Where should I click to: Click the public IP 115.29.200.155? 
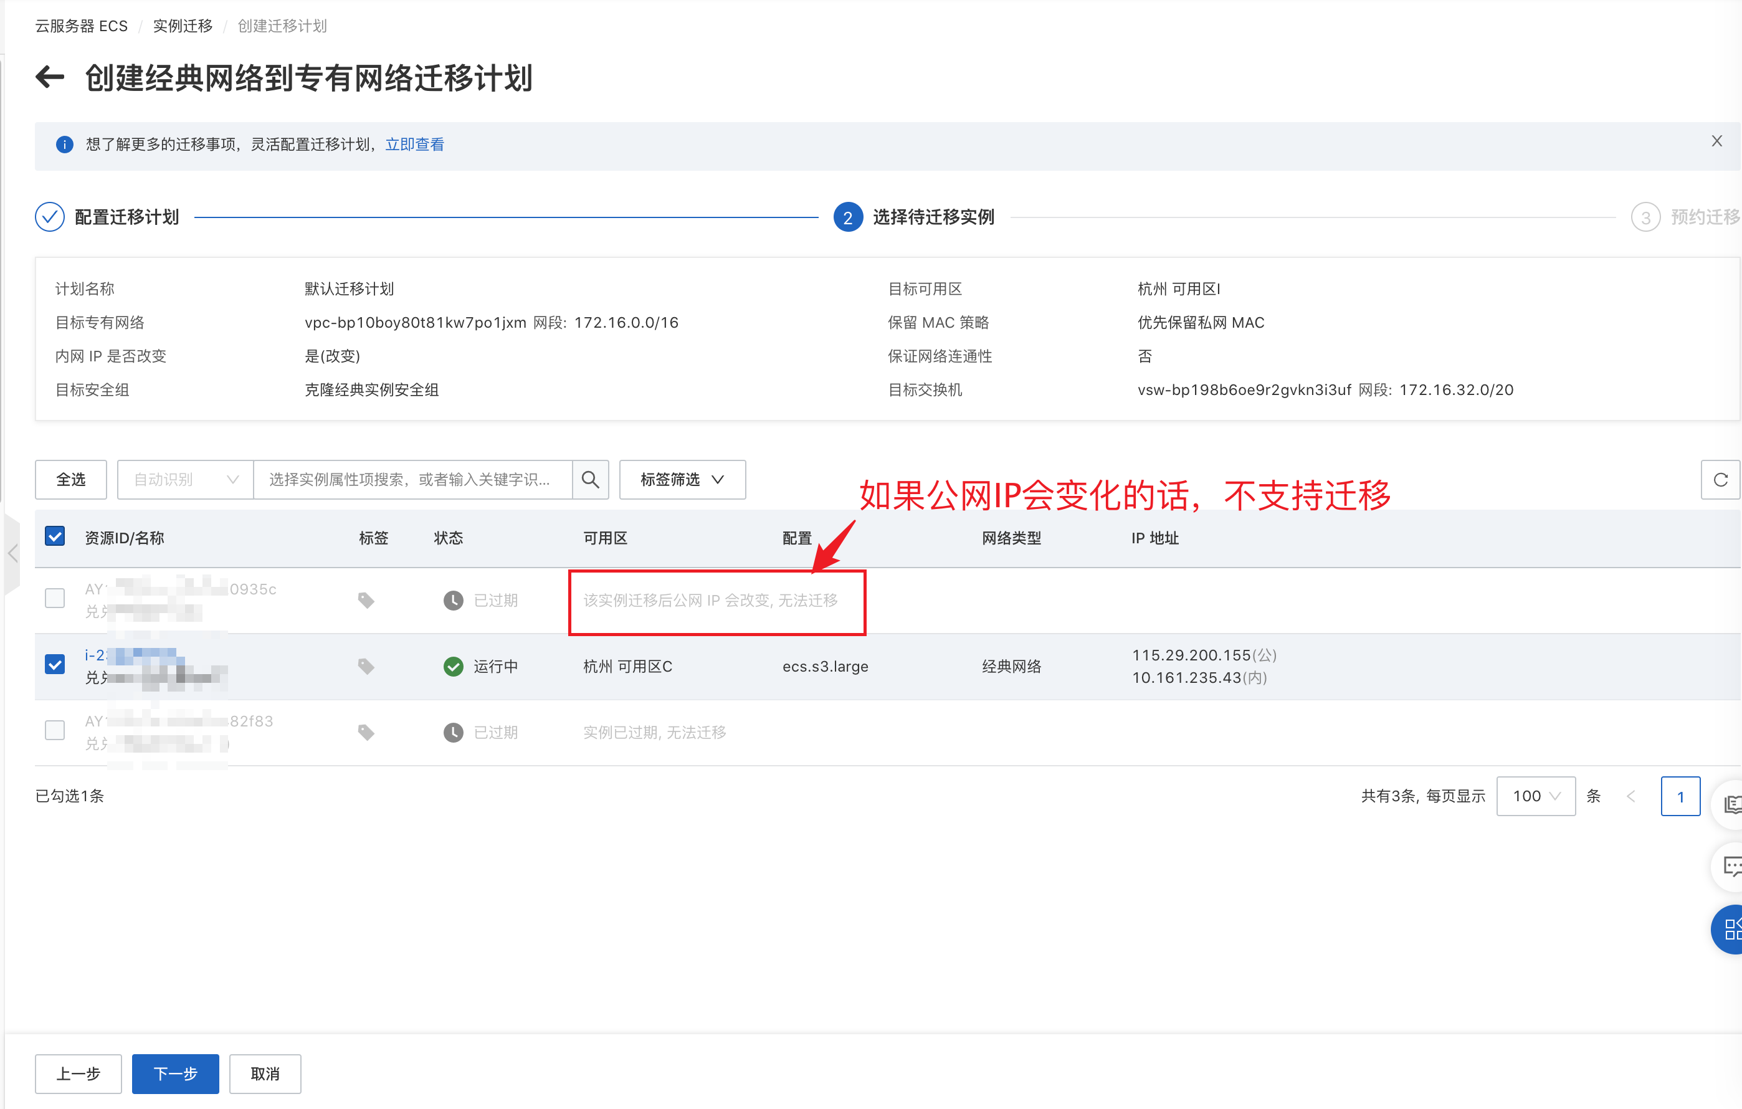click(x=1191, y=655)
